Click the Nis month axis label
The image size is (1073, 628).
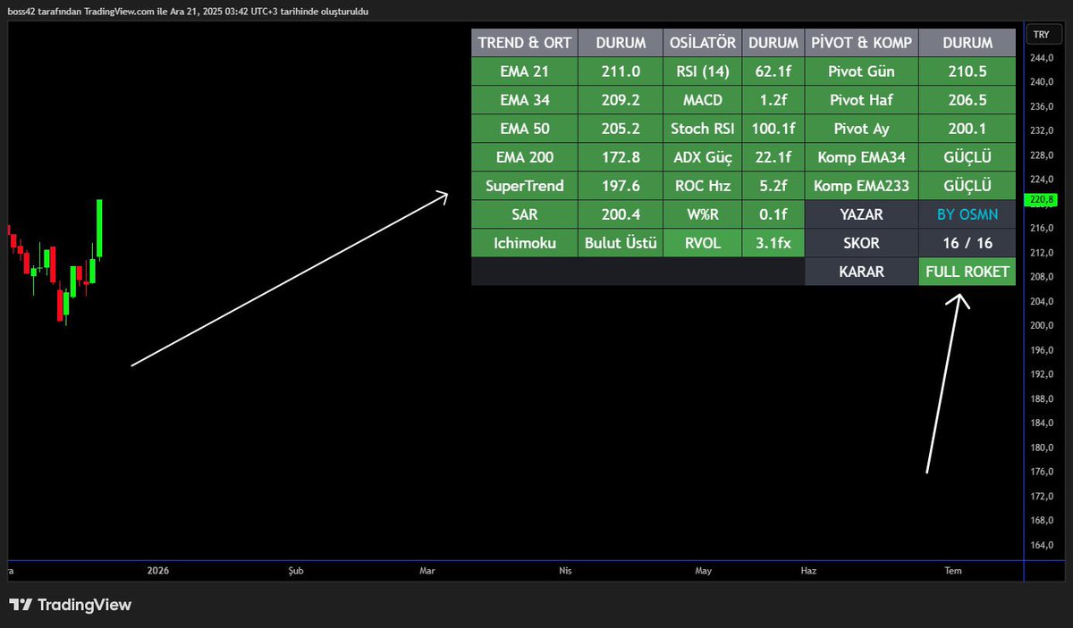(564, 570)
